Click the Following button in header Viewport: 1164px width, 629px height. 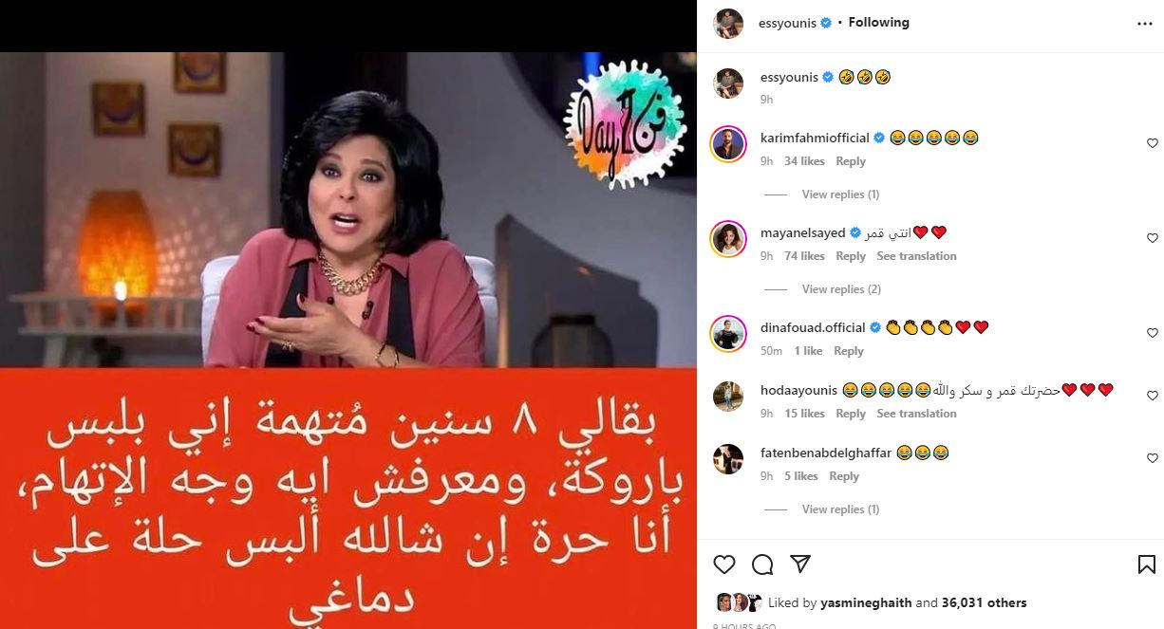tap(878, 23)
